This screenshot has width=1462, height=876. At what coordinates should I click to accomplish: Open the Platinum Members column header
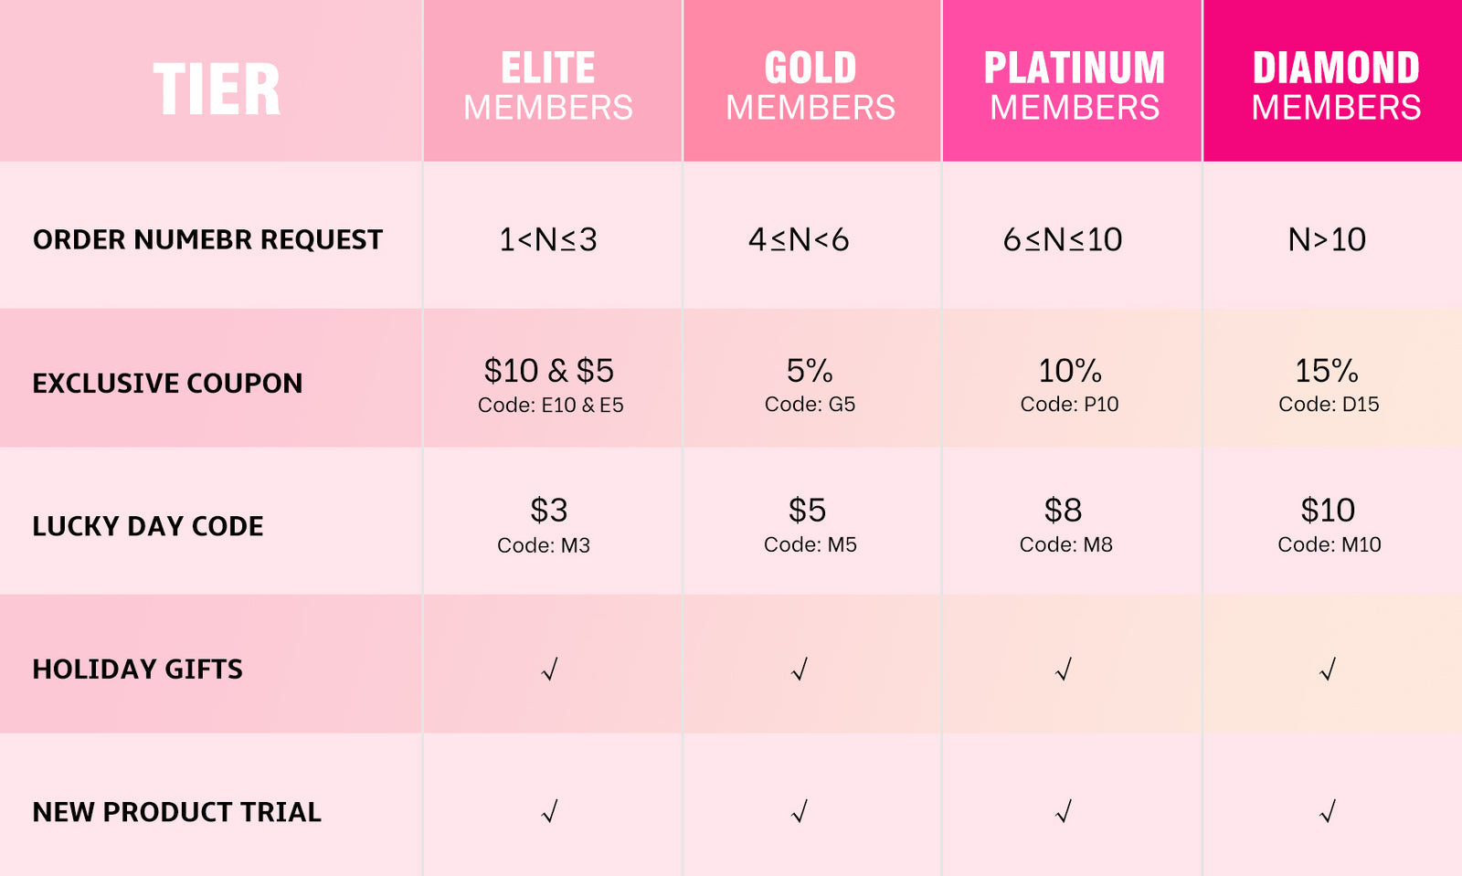1074,86
